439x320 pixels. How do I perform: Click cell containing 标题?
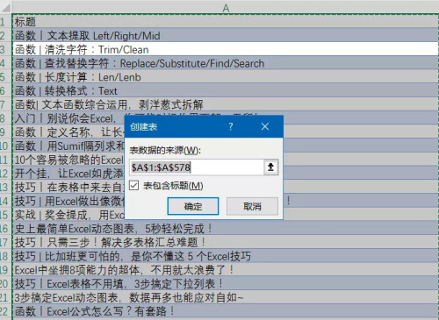[226, 22]
